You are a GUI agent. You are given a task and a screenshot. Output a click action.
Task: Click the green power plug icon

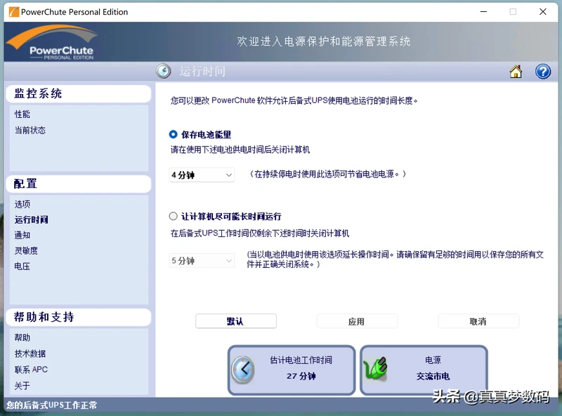click(x=375, y=369)
